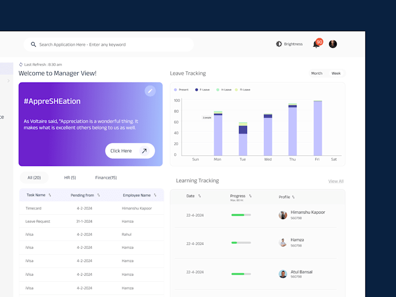Click Atul Bansal name in Learning Tracking
The image size is (396, 297).
tap(301, 272)
